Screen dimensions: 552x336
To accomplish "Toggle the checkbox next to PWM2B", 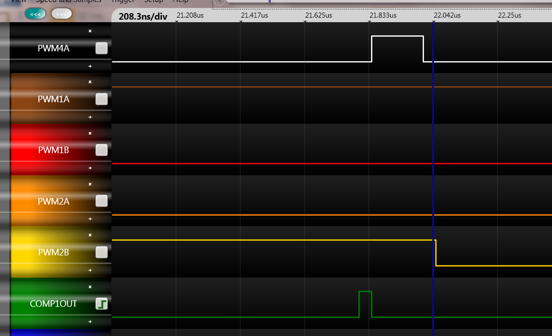I will [101, 252].
